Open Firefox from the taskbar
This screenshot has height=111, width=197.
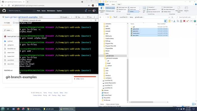[x=18, y=109]
